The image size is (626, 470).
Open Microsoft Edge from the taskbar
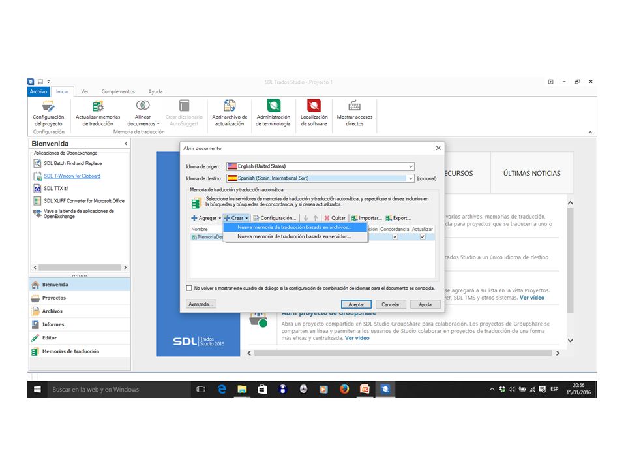tap(222, 389)
